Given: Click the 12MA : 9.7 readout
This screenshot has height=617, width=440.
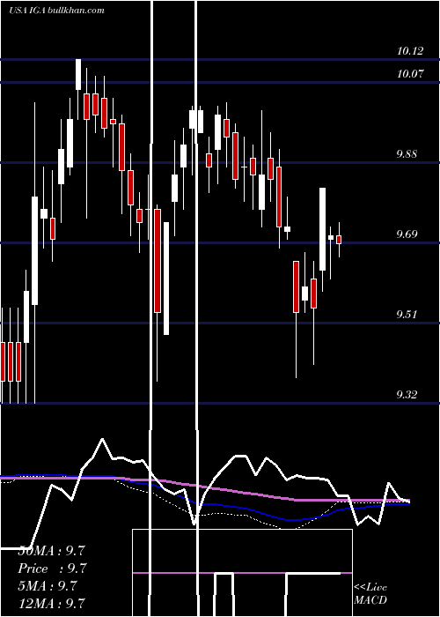Looking at the screenshot, I should click(51, 603).
